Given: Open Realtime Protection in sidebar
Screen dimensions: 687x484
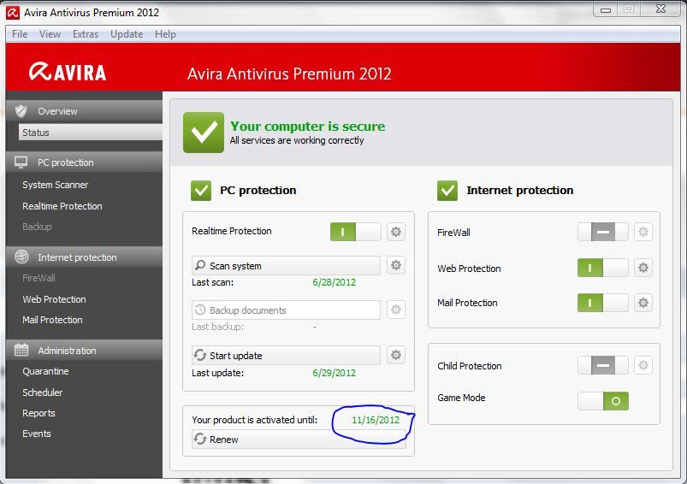Looking at the screenshot, I should click(x=62, y=206).
